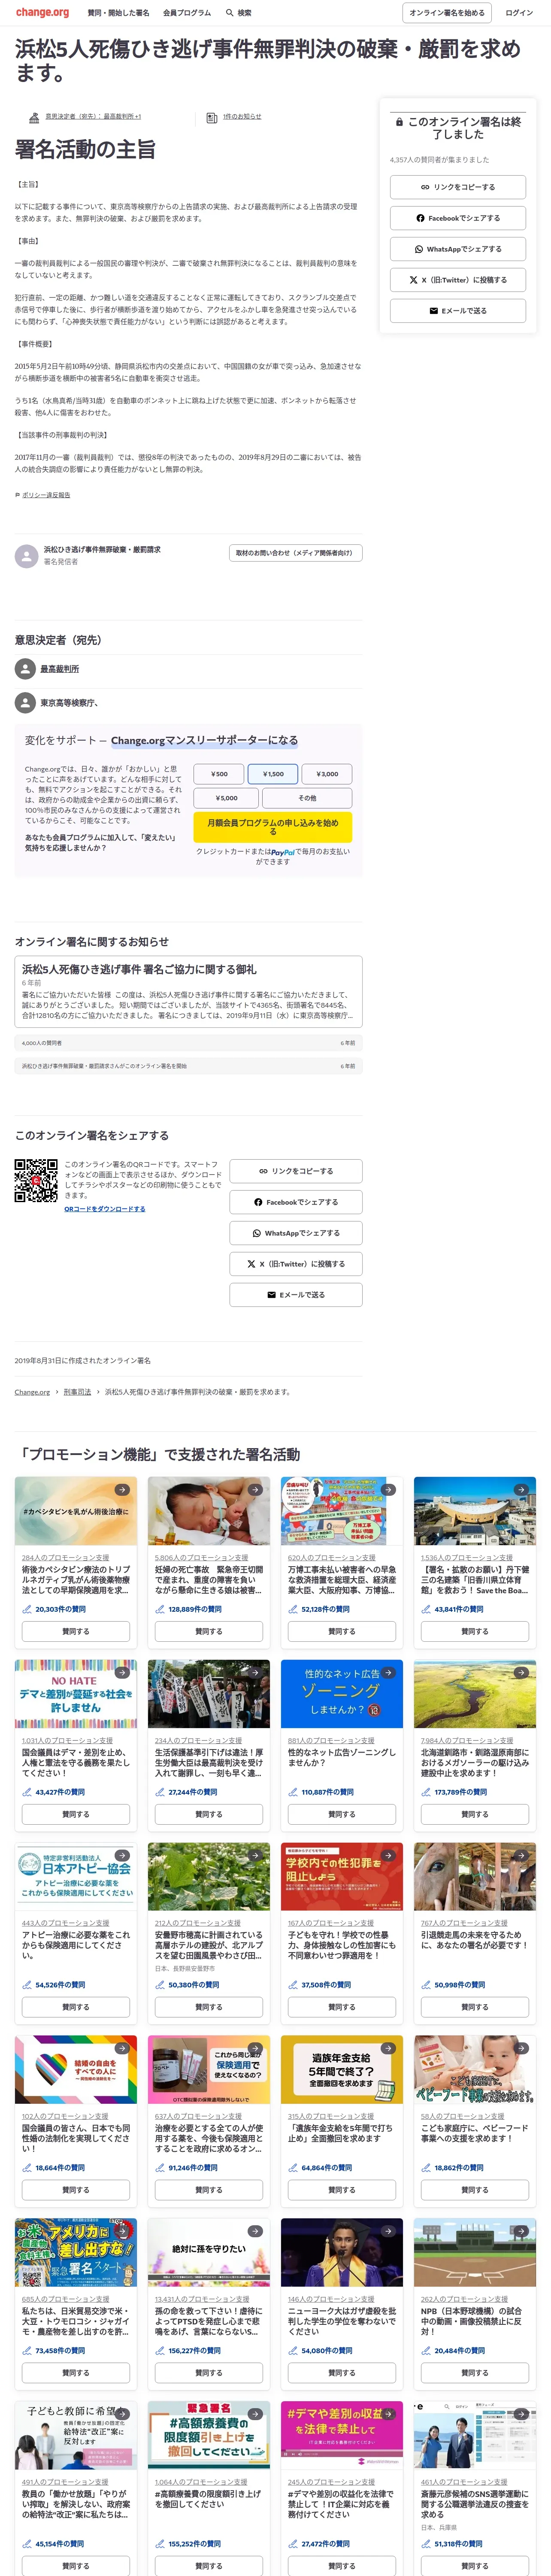Open the 最高裁判所 decision maker link
Viewport: 551px width, 2576px height.
pyautogui.click(x=60, y=669)
